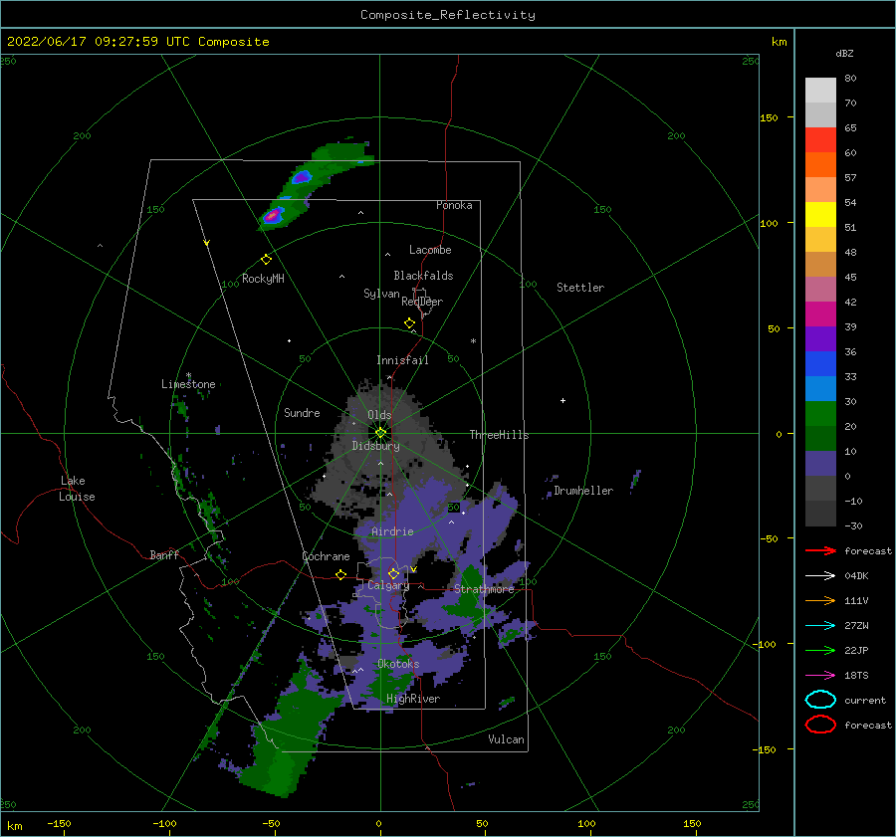The width and height of the screenshot is (896, 837).
Task: Click the Olds label near center
Action: (x=379, y=415)
